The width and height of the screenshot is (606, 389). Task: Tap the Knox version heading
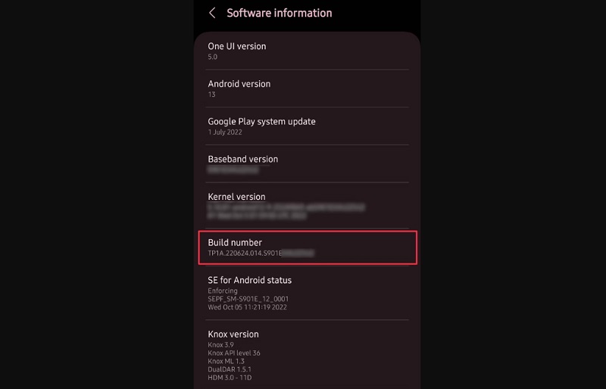point(233,335)
